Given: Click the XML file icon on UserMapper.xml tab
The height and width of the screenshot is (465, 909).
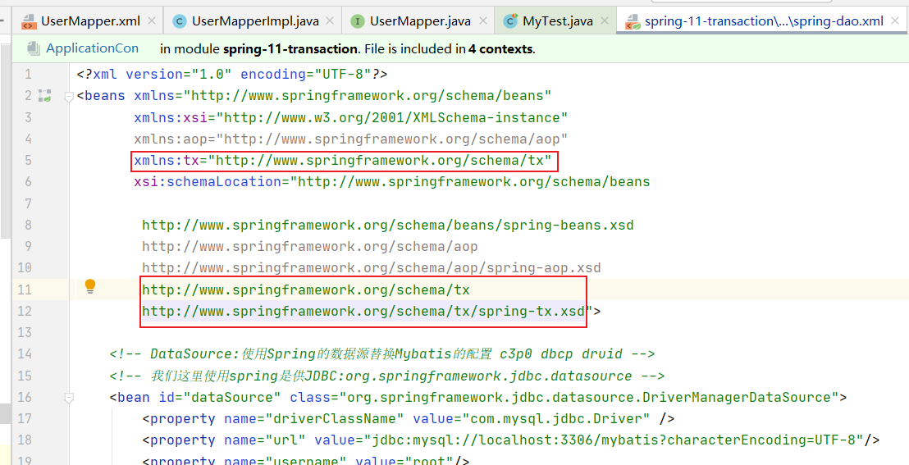Looking at the screenshot, I should [28, 21].
